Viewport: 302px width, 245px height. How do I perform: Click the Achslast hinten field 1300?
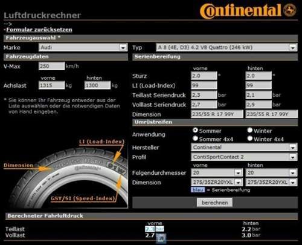pyautogui.click(x=97, y=85)
